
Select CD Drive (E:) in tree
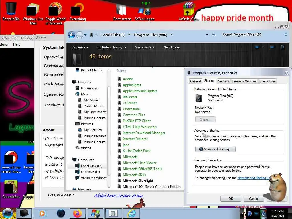(87, 172)
